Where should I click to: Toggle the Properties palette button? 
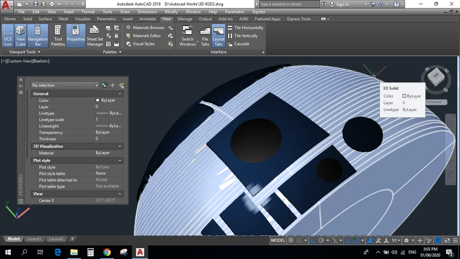click(x=75, y=36)
